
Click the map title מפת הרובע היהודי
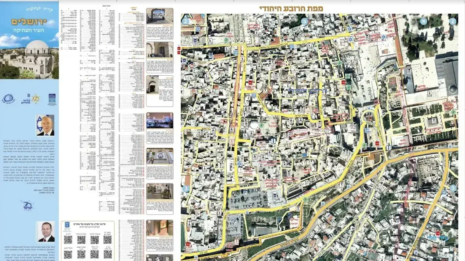click(x=291, y=8)
